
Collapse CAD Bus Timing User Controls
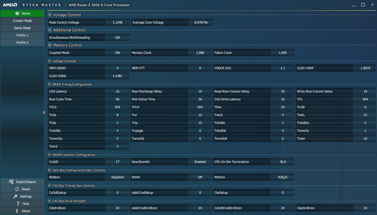(x=50, y=186)
